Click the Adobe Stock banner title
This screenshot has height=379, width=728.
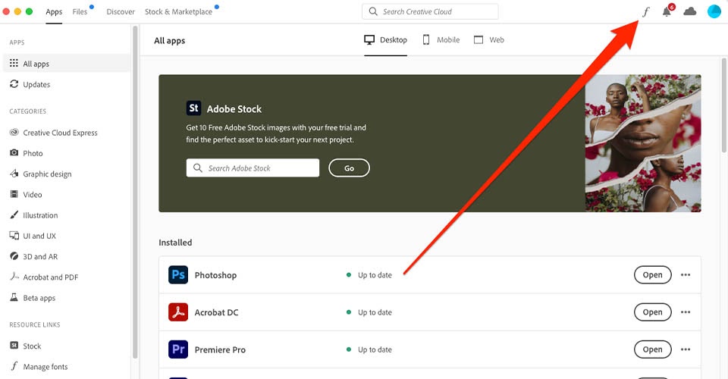[234, 109]
